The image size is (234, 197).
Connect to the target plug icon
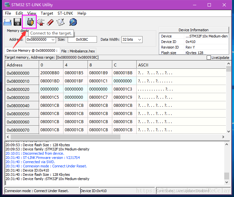31,22
